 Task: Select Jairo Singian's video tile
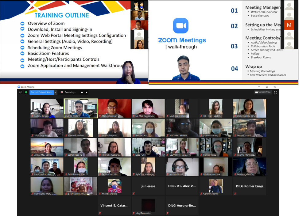point(47,128)
